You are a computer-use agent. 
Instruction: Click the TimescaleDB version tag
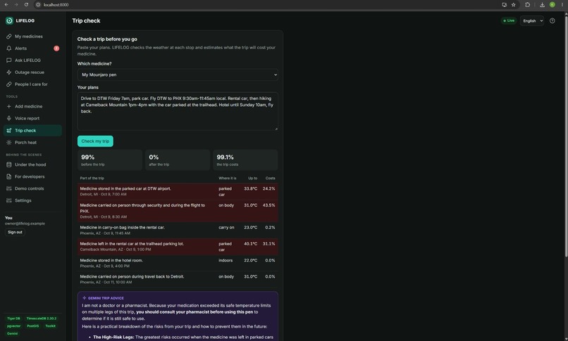tap(42, 319)
